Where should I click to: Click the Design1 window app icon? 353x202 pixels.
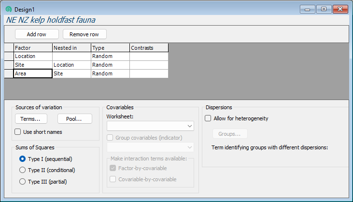click(x=8, y=9)
